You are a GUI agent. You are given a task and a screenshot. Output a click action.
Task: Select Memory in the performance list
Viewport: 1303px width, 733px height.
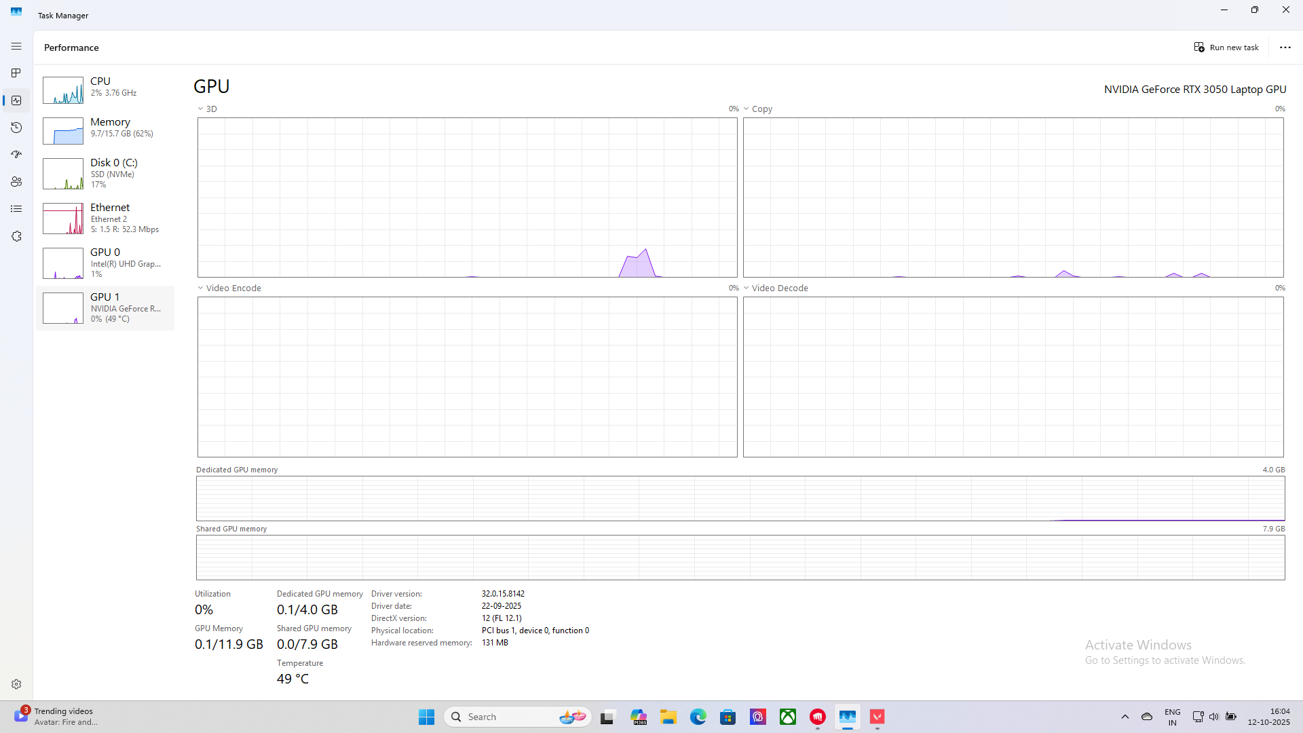coord(105,130)
